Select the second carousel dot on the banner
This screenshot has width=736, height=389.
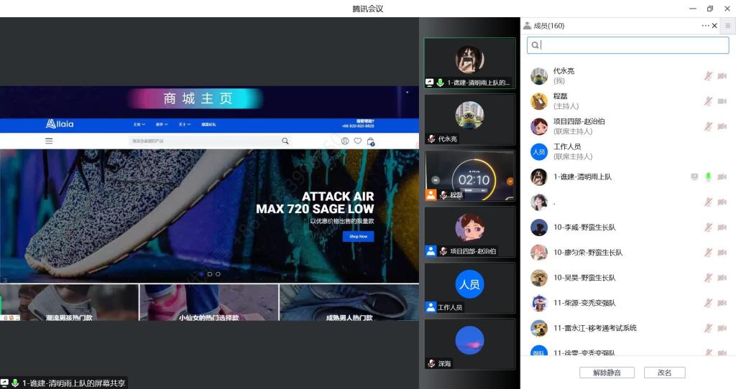210,274
